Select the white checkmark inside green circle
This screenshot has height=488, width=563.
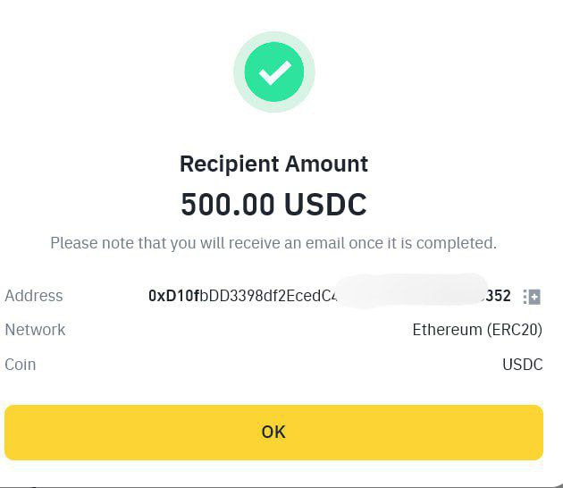click(x=275, y=73)
